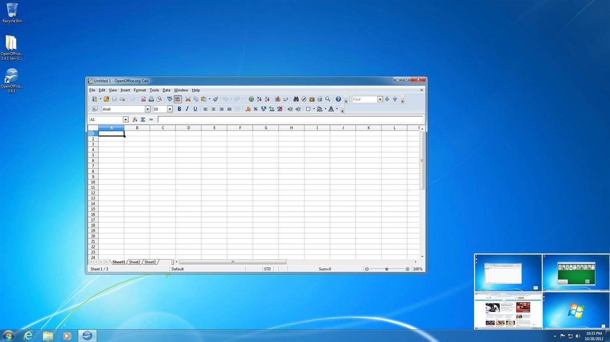Click the Open file folder icon

point(106,99)
